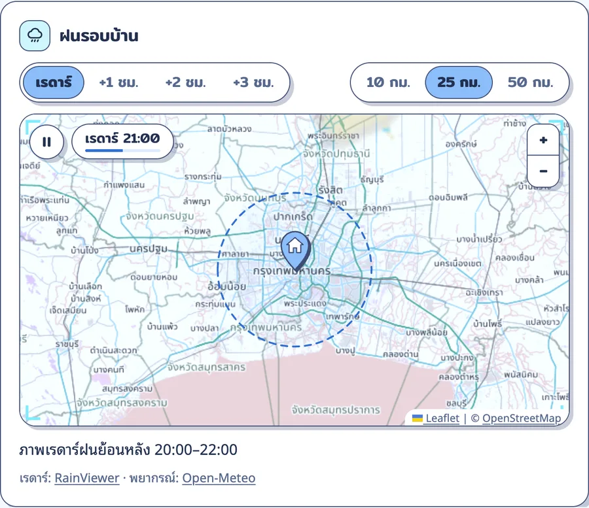The height and width of the screenshot is (508, 589).
Task: Click the ดอนยายหอม map label
Action: (x=154, y=277)
